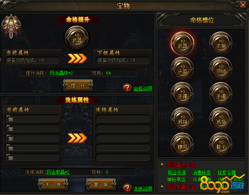Screen dimensions: 249x195
Task: Open the 命格说明 link
Action: click(x=143, y=88)
